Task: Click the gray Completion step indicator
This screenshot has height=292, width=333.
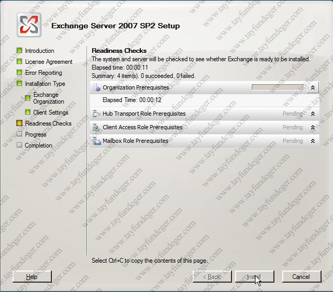Action: [19, 145]
